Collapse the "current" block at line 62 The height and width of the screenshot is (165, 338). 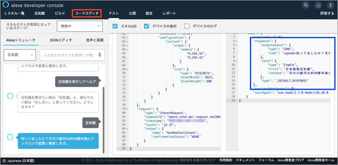coord(127,41)
